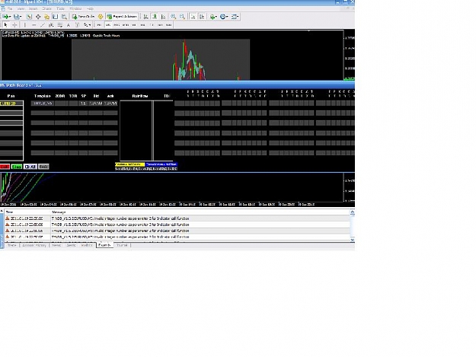Open the Tools menu

coord(60,8)
